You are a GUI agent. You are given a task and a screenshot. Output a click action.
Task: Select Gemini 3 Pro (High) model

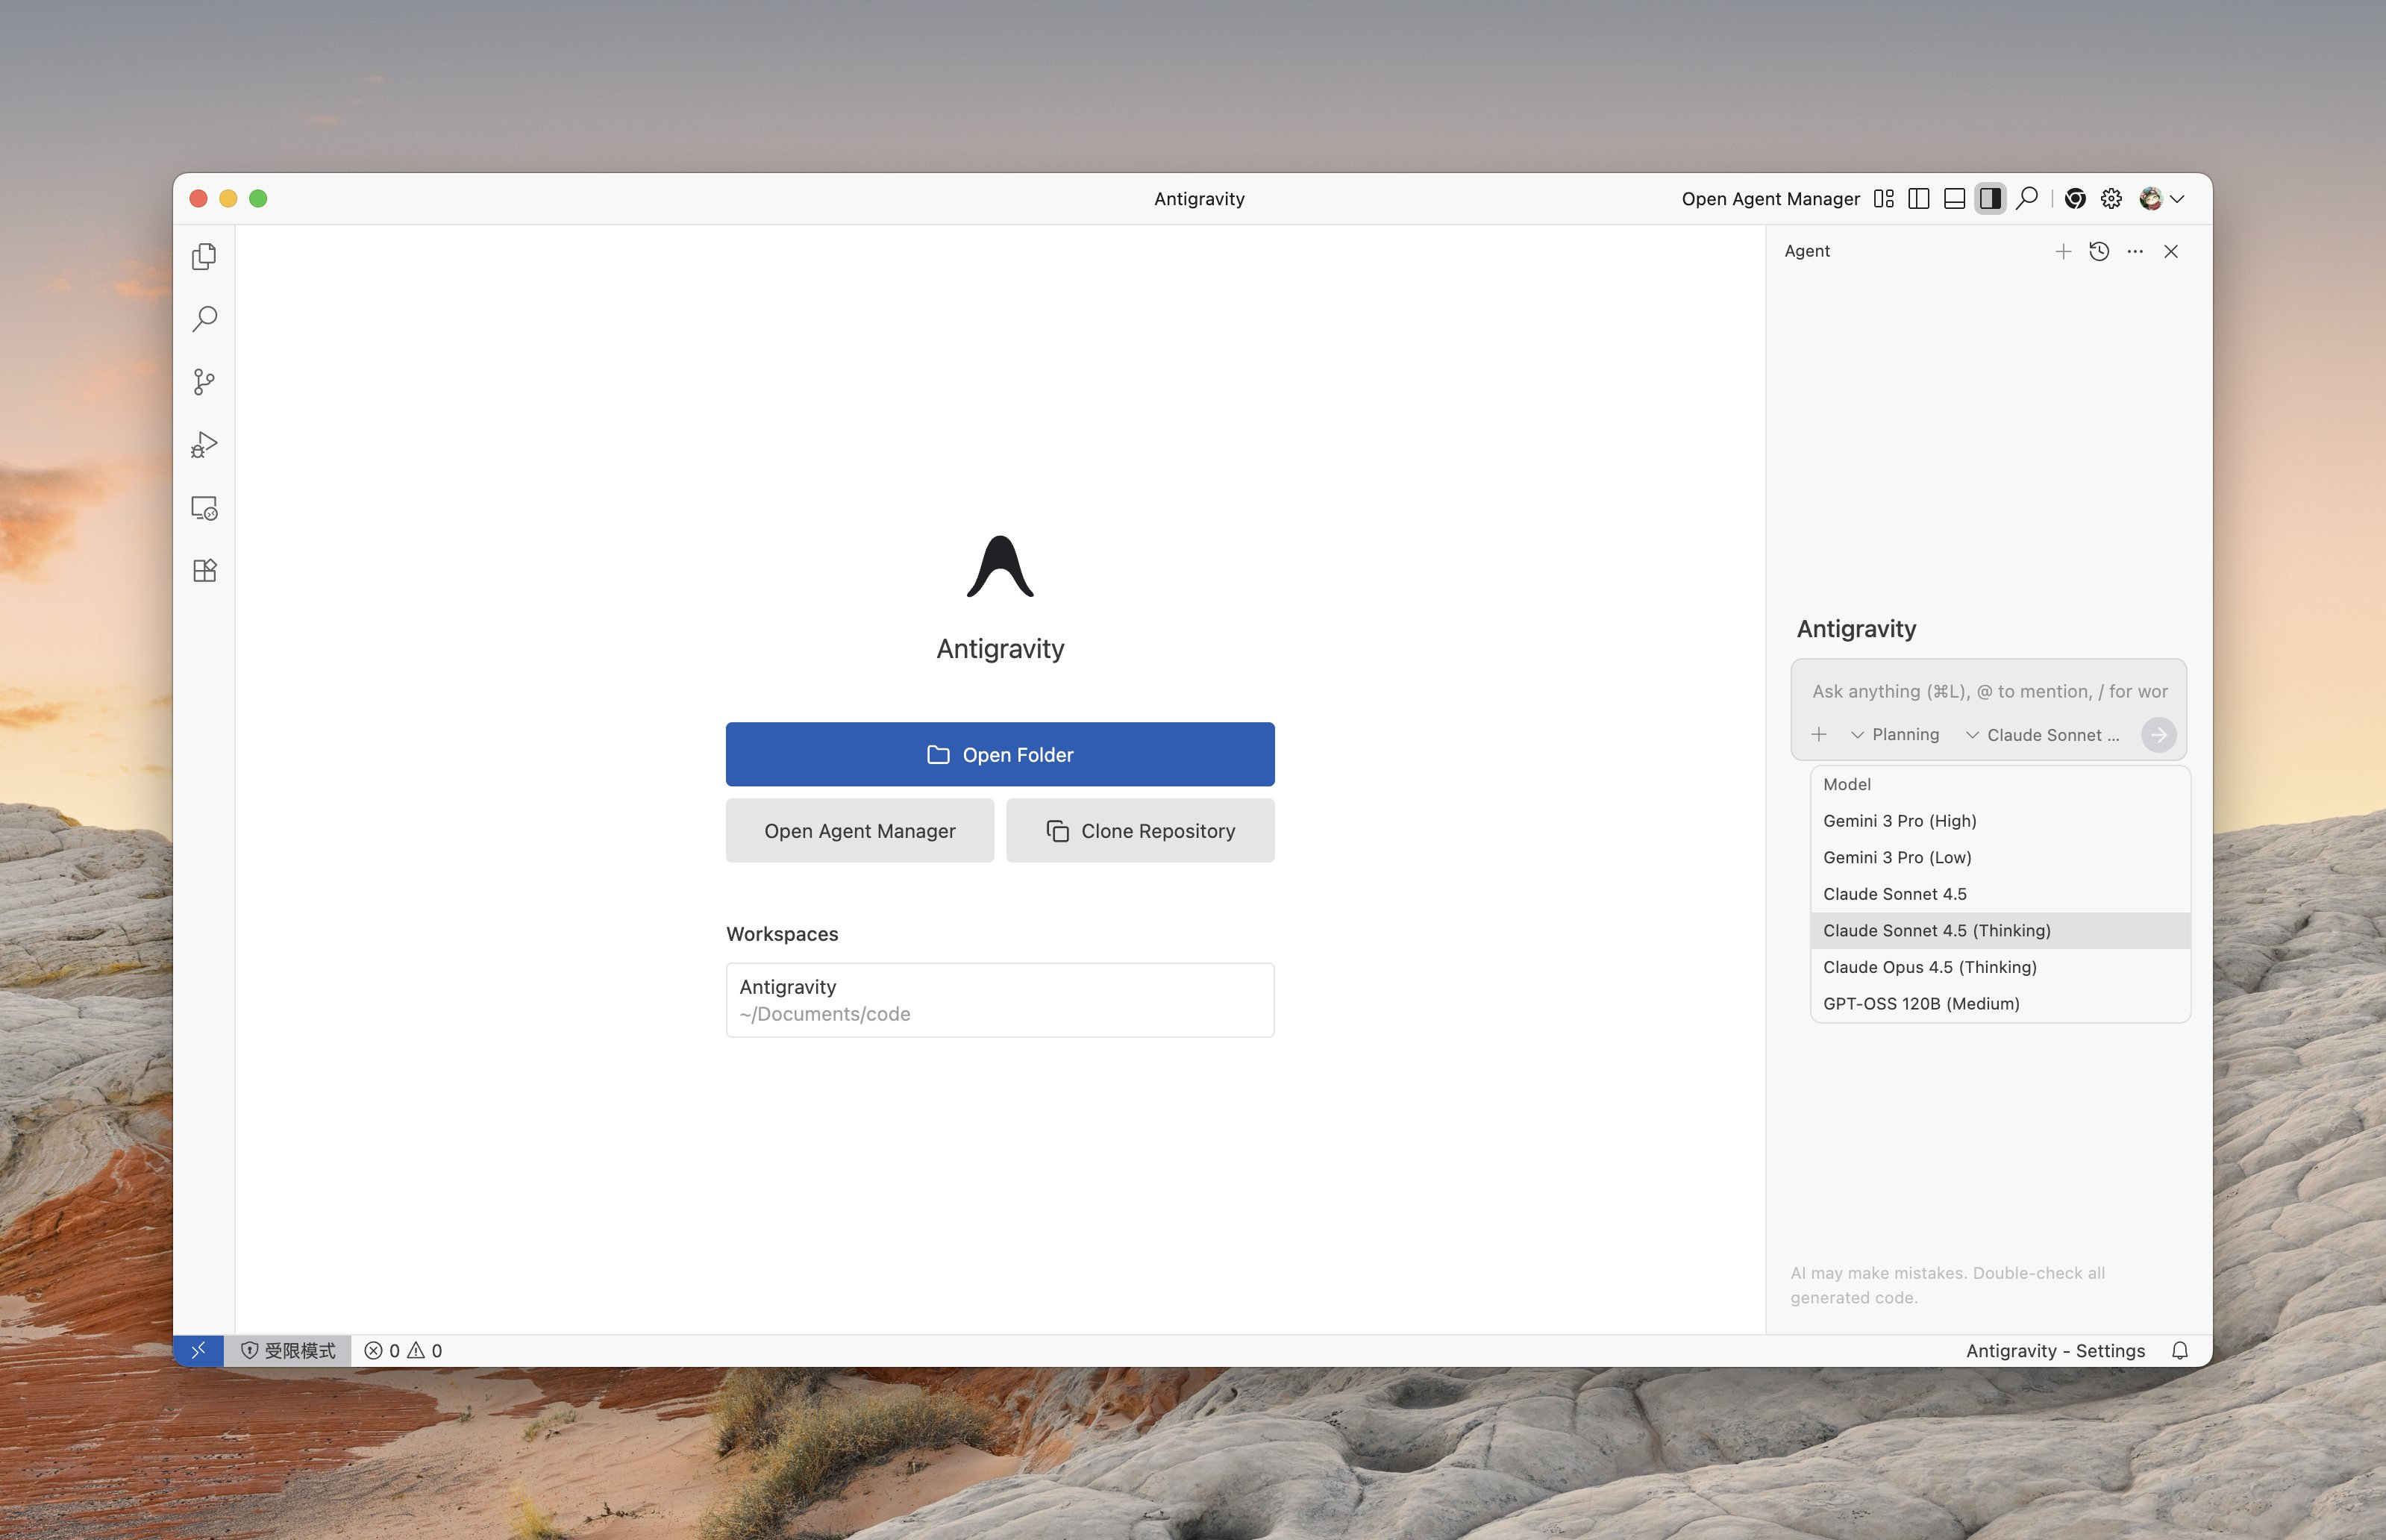(x=1899, y=821)
